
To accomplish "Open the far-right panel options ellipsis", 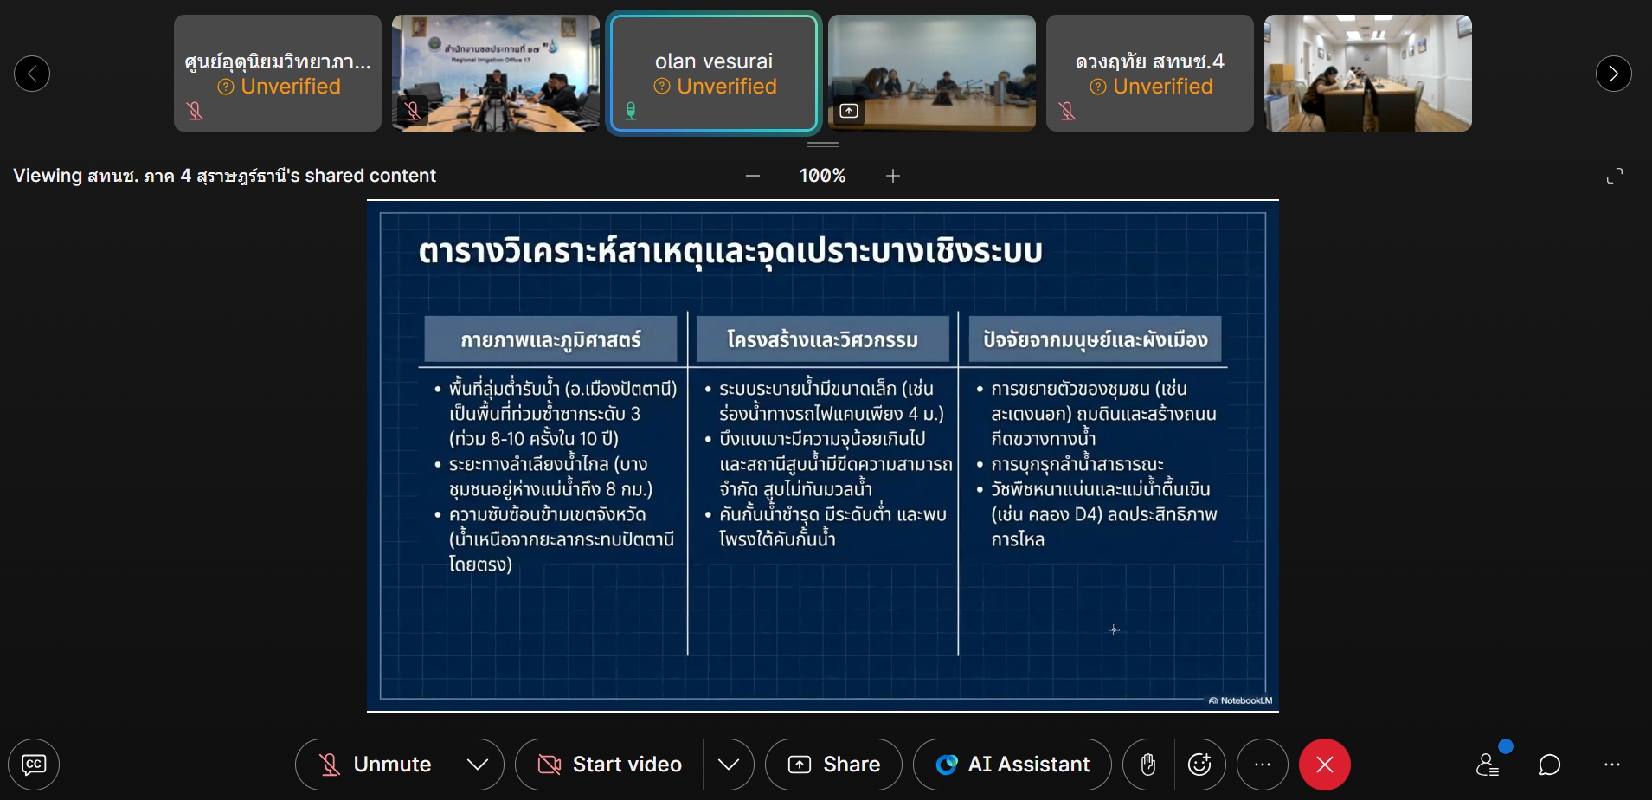I will (x=1611, y=765).
